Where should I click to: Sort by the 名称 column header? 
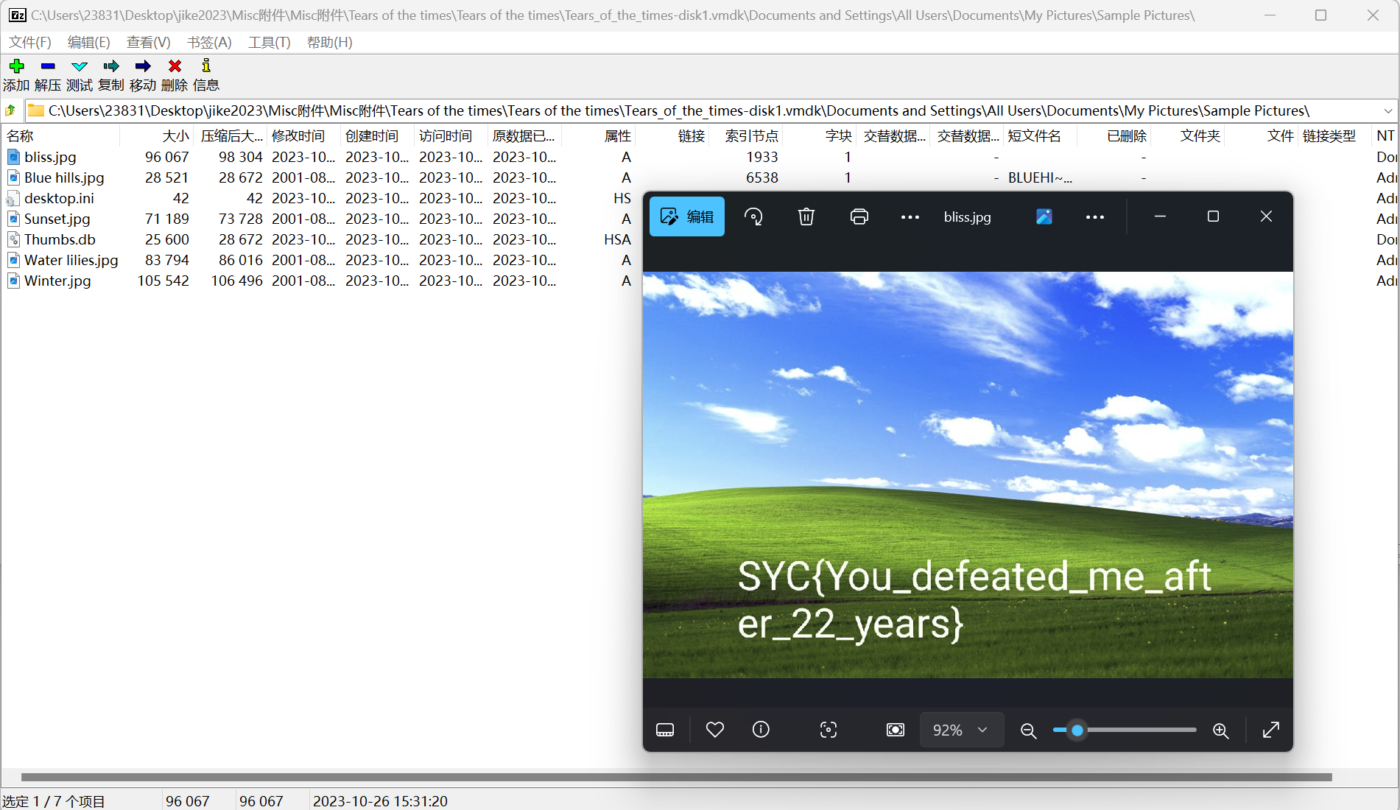point(60,136)
